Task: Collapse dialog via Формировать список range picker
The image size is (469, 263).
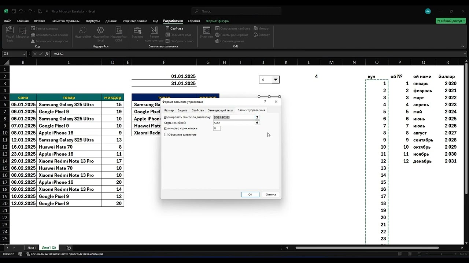Action: point(257,117)
